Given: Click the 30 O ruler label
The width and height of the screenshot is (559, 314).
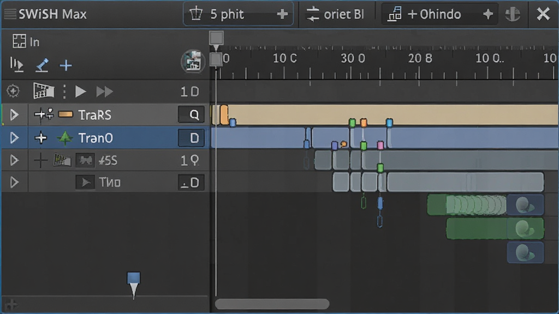Looking at the screenshot, I should (x=353, y=58).
